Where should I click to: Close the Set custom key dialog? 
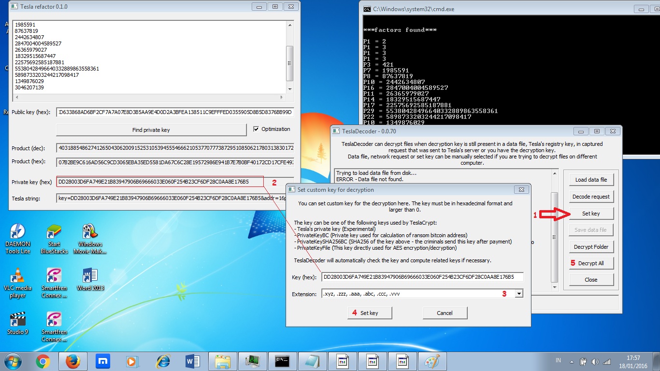pyautogui.click(x=521, y=190)
